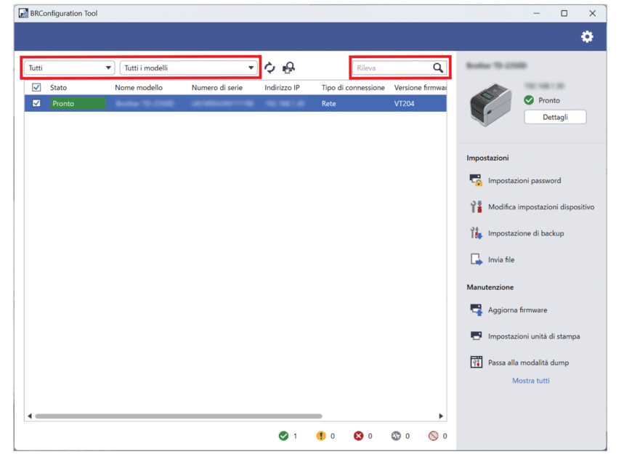Viewport: 624px width, 457px height.
Task: Click the Impostazione di backup icon
Action: click(476, 233)
